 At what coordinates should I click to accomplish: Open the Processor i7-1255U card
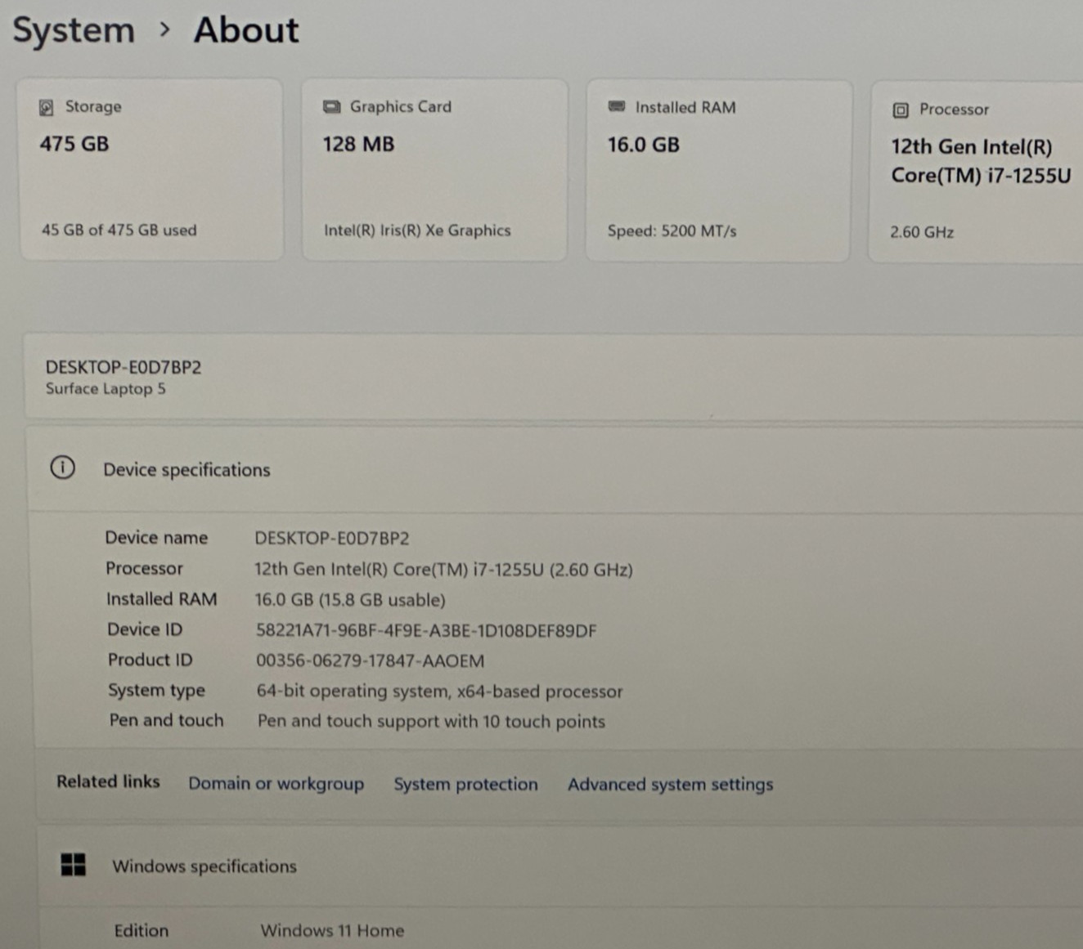[x=976, y=172]
